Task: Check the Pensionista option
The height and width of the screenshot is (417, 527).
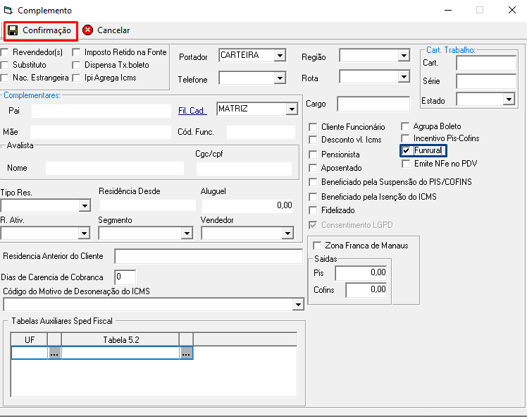Action: point(313,155)
